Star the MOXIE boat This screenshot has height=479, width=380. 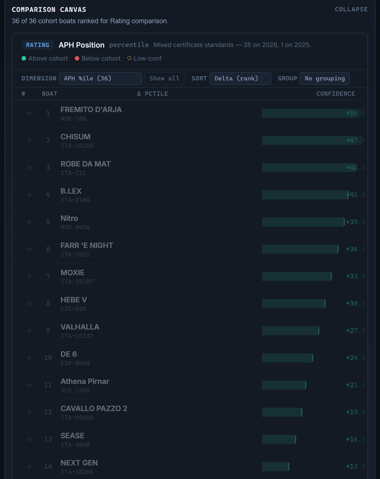tap(29, 276)
